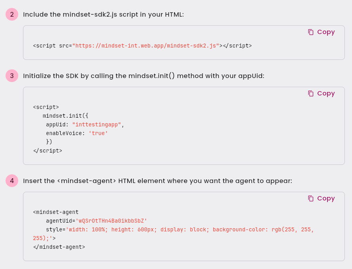This screenshot has width=352, height=269.
Task: Click the Copy label in the script include block
Action: 326,32
